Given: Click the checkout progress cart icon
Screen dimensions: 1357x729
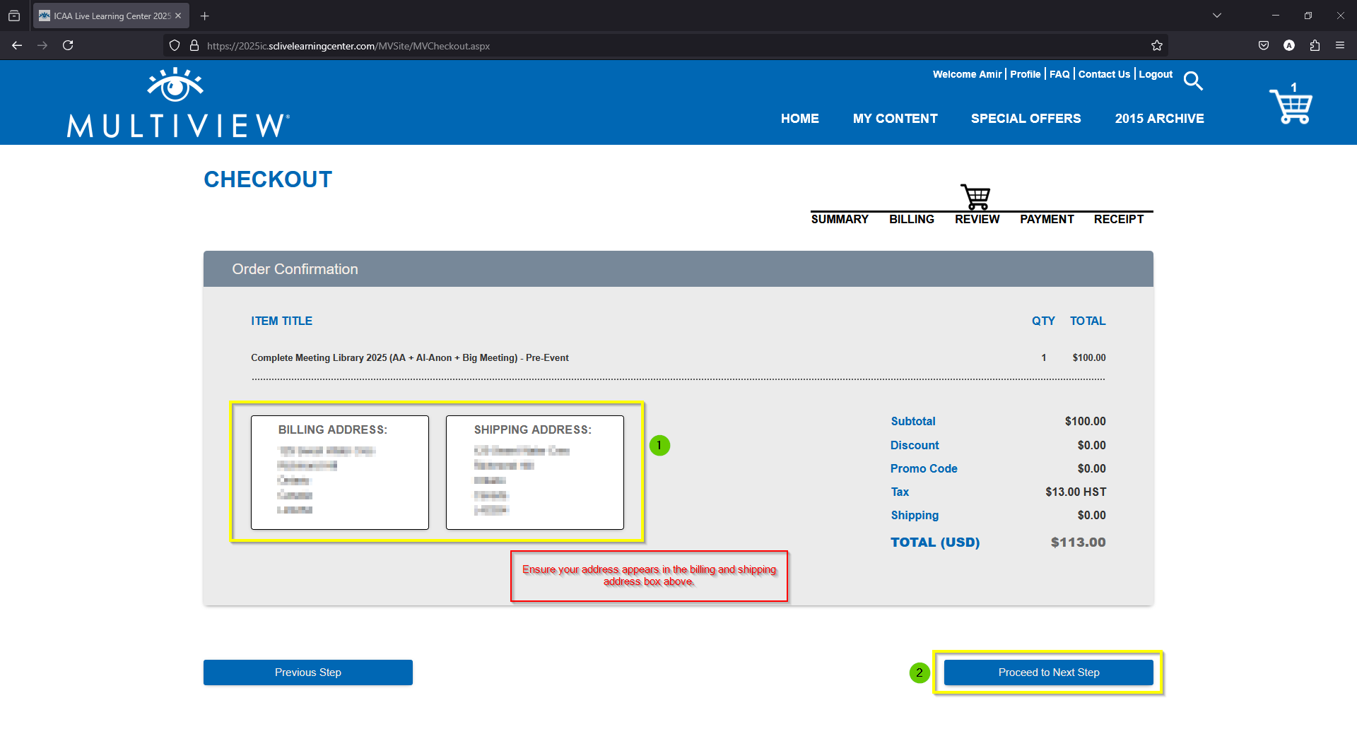Looking at the screenshot, I should (975, 196).
